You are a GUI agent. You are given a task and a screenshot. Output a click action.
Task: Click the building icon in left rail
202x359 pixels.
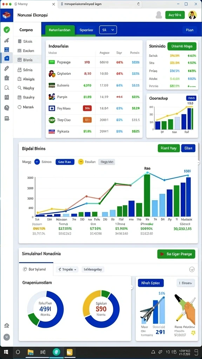click(7, 78)
